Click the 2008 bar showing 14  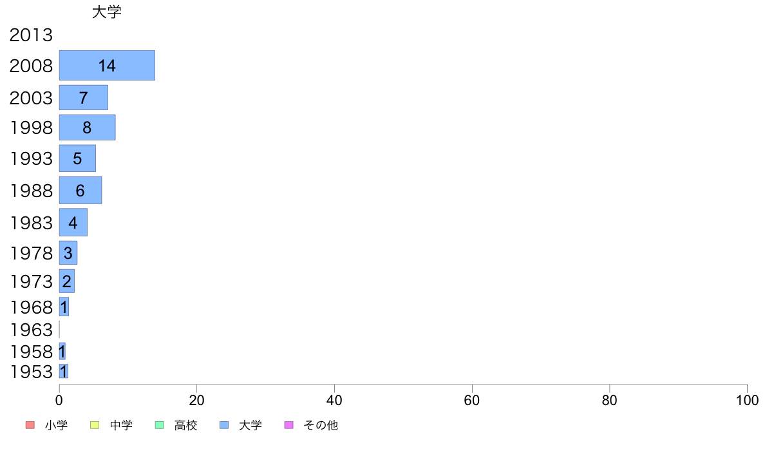pyautogui.click(x=107, y=66)
